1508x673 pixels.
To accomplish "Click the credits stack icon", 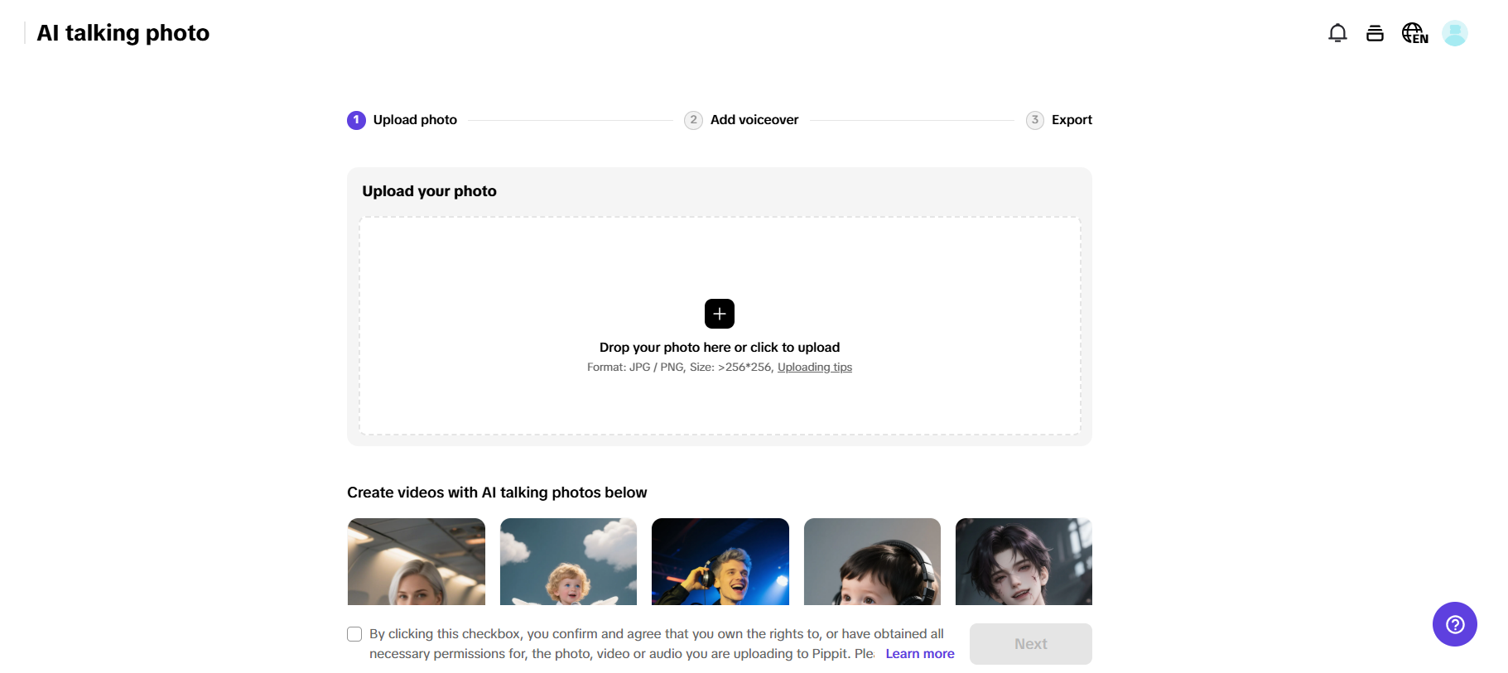I will [1375, 33].
